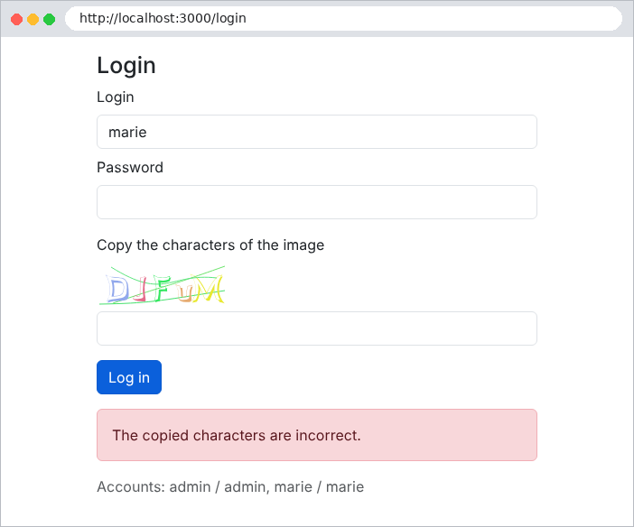This screenshot has width=634, height=527.
Task: Click the pink letter J in captcha
Action: (140, 289)
